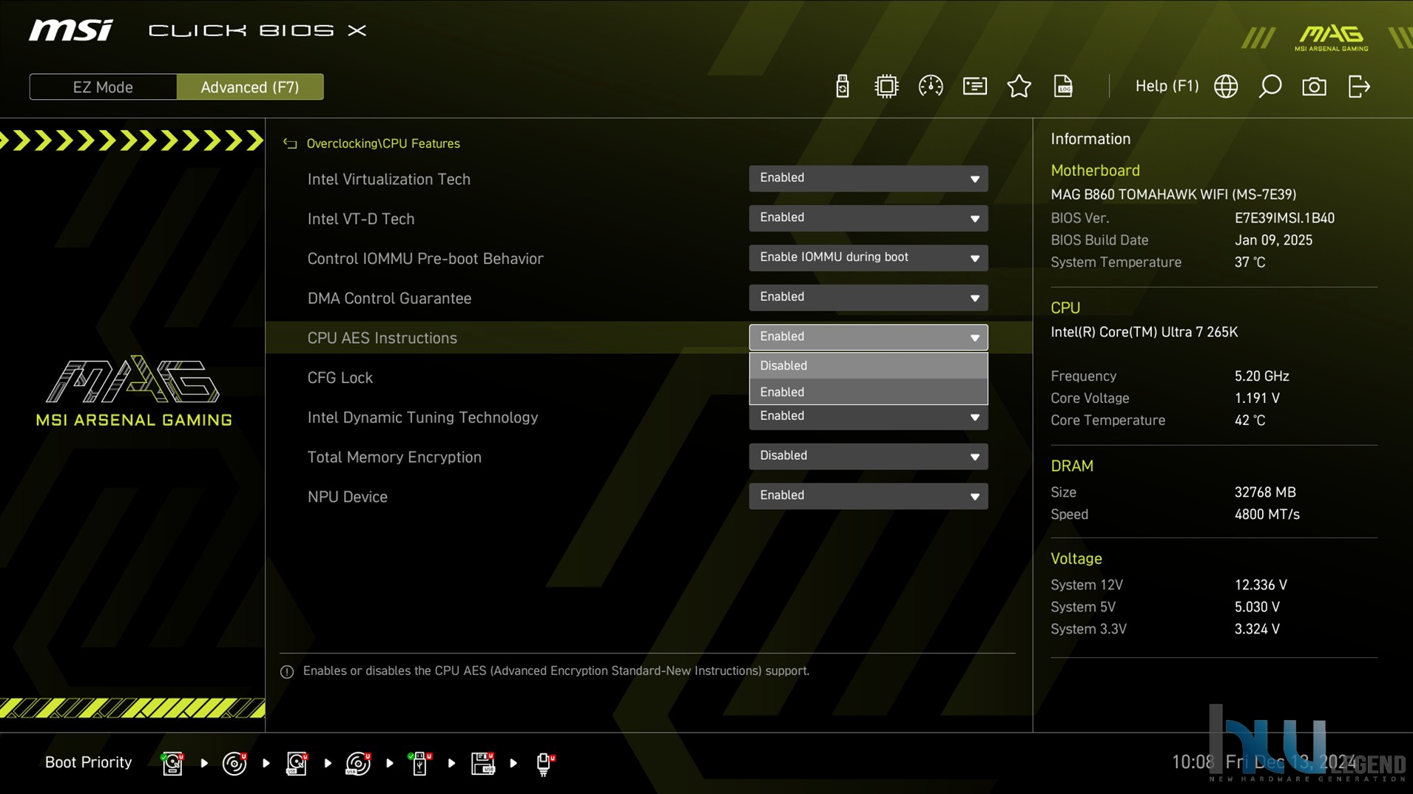Image resolution: width=1413 pixels, height=794 pixels.
Task: Open the Total Memory Encryption dropdown
Action: 868,456
